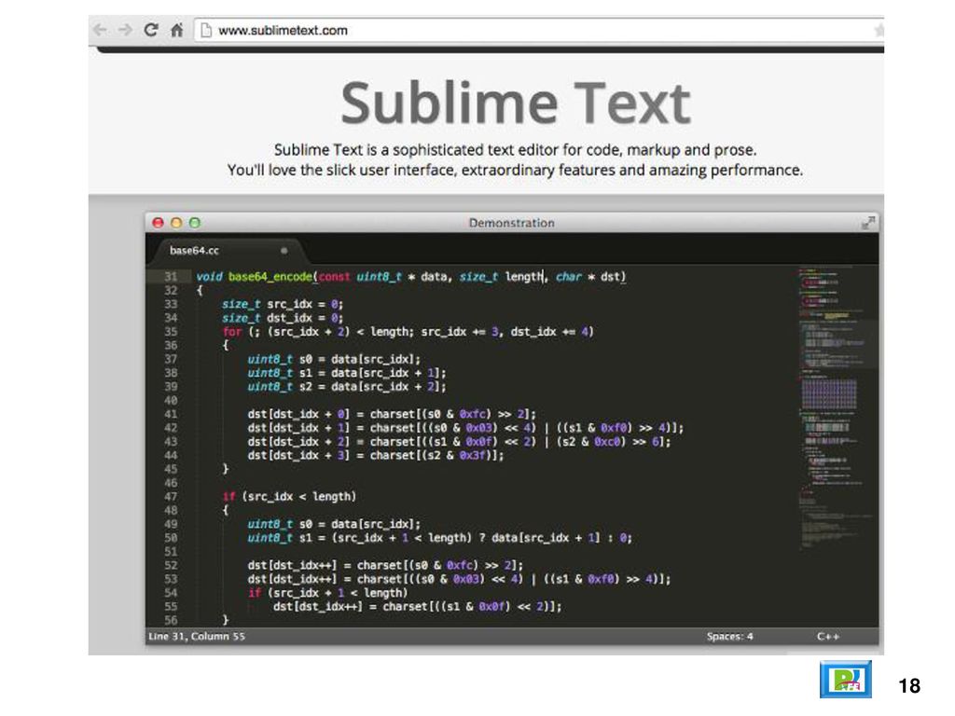Click line number 47 in gutter

(x=171, y=497)
